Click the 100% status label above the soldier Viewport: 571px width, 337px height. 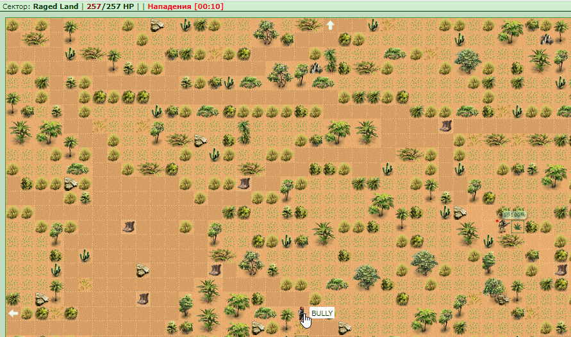click(514, 215)
